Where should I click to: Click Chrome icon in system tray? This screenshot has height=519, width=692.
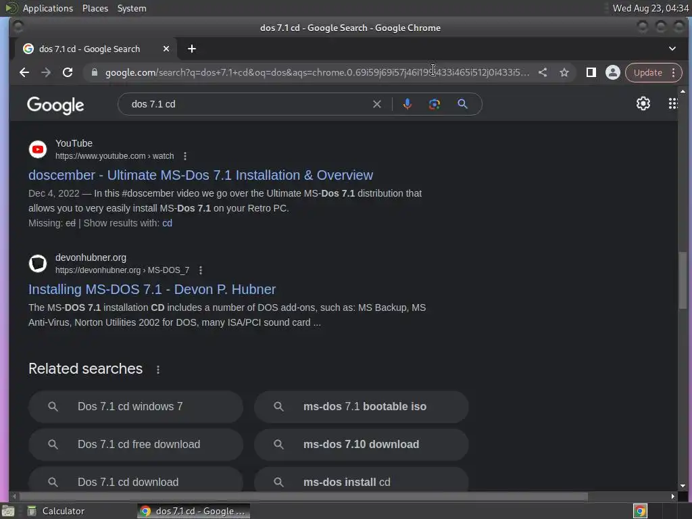[640, 511]
